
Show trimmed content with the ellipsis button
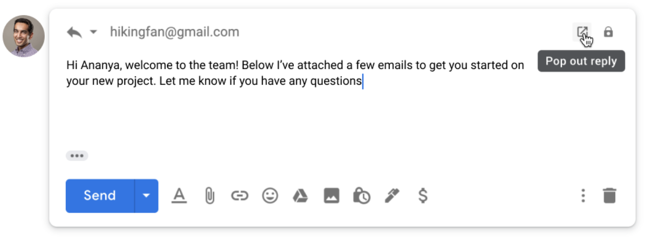pyautogui.click(x=77, y=156)
